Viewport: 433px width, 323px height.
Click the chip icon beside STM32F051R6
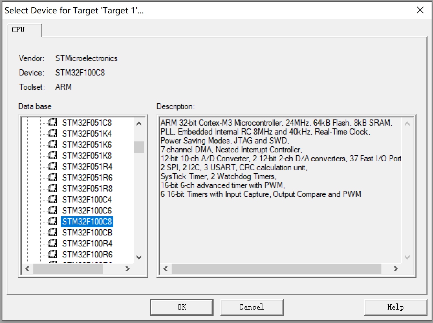coord(53,177)
